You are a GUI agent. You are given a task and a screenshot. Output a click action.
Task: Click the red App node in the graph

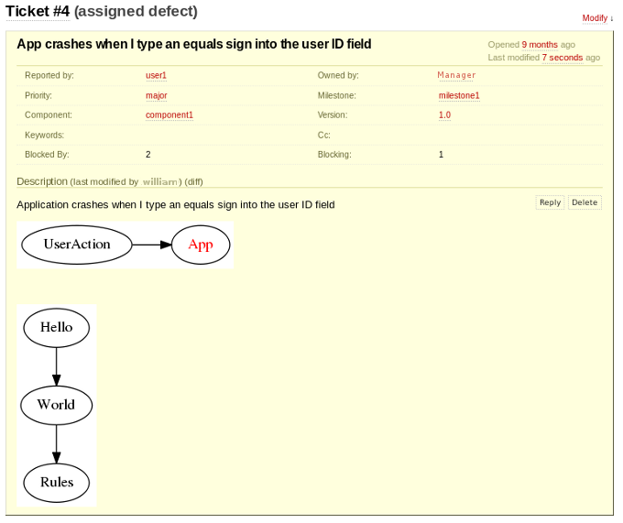[x=200, y=245]
